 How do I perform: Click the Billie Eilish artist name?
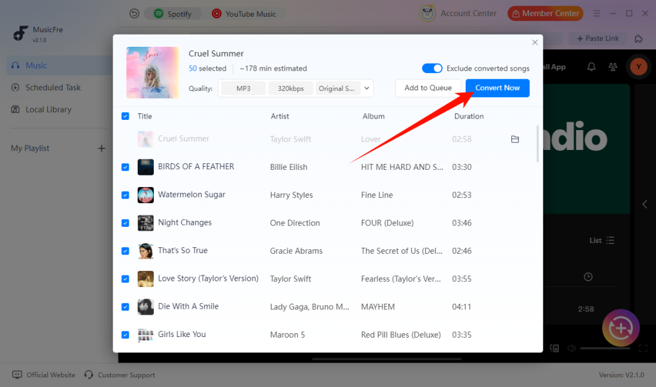289,167
